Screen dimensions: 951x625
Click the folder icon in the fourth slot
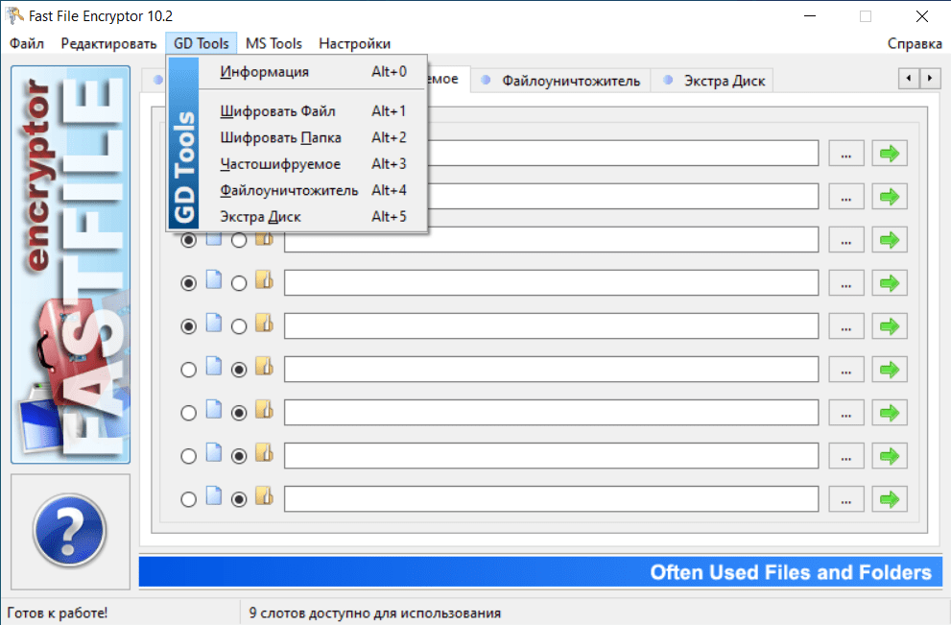click(264, 279)
